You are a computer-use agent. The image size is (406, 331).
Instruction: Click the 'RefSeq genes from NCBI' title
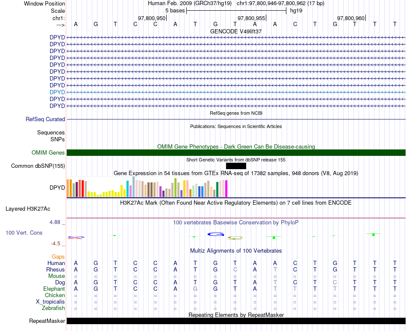click(236, 113)
